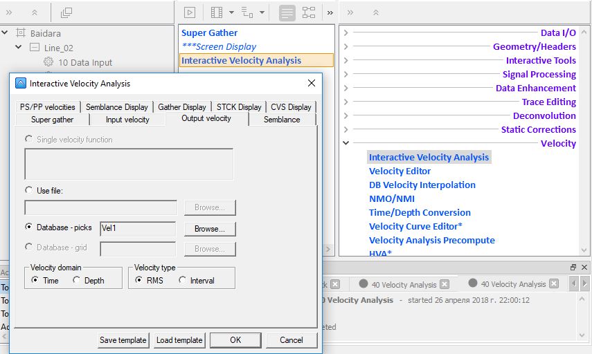Open the column layout toolbar icon
This screenshot has width=592, height=354.
pyautogui.click(x=216, y=12)
